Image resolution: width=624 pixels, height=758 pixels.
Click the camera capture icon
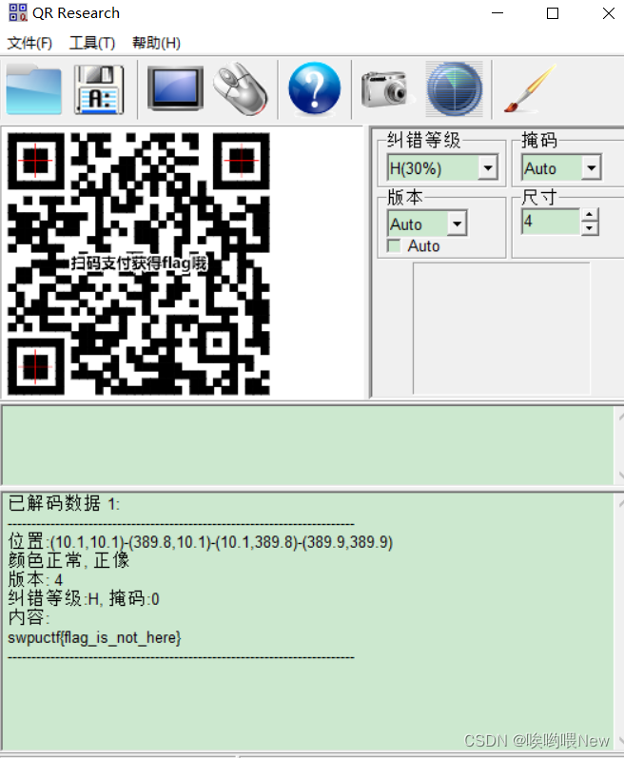pyautogui.click(x=387, y=90)
